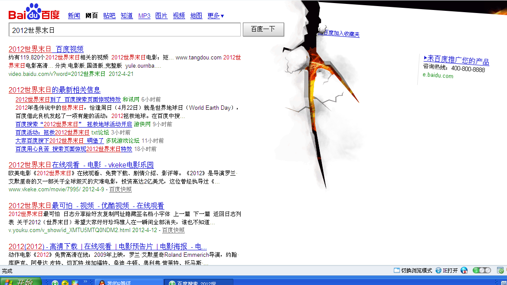
Task: Switch to the 地图 search tab
Action: 196,16
